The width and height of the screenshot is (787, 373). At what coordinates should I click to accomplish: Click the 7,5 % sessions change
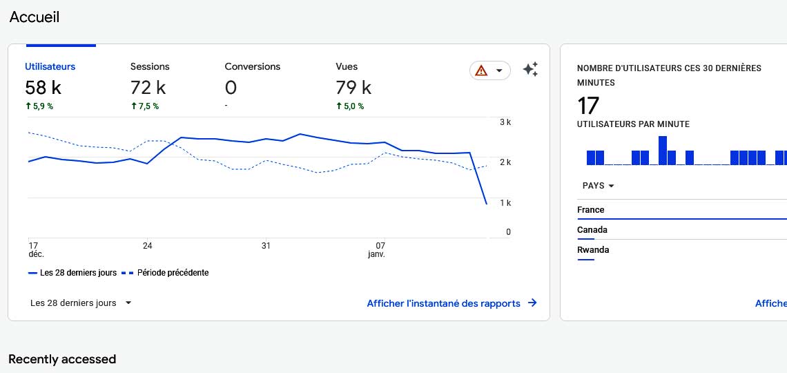point(144,106)
